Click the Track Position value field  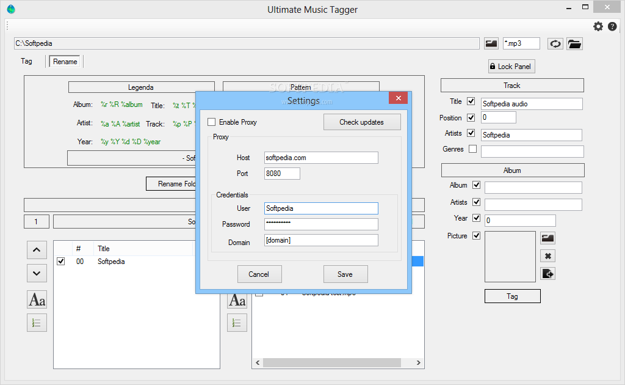pyautogui.click(x=499, y=117)
